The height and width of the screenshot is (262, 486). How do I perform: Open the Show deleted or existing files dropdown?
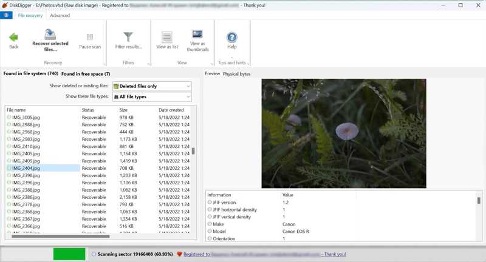(151, 86)
